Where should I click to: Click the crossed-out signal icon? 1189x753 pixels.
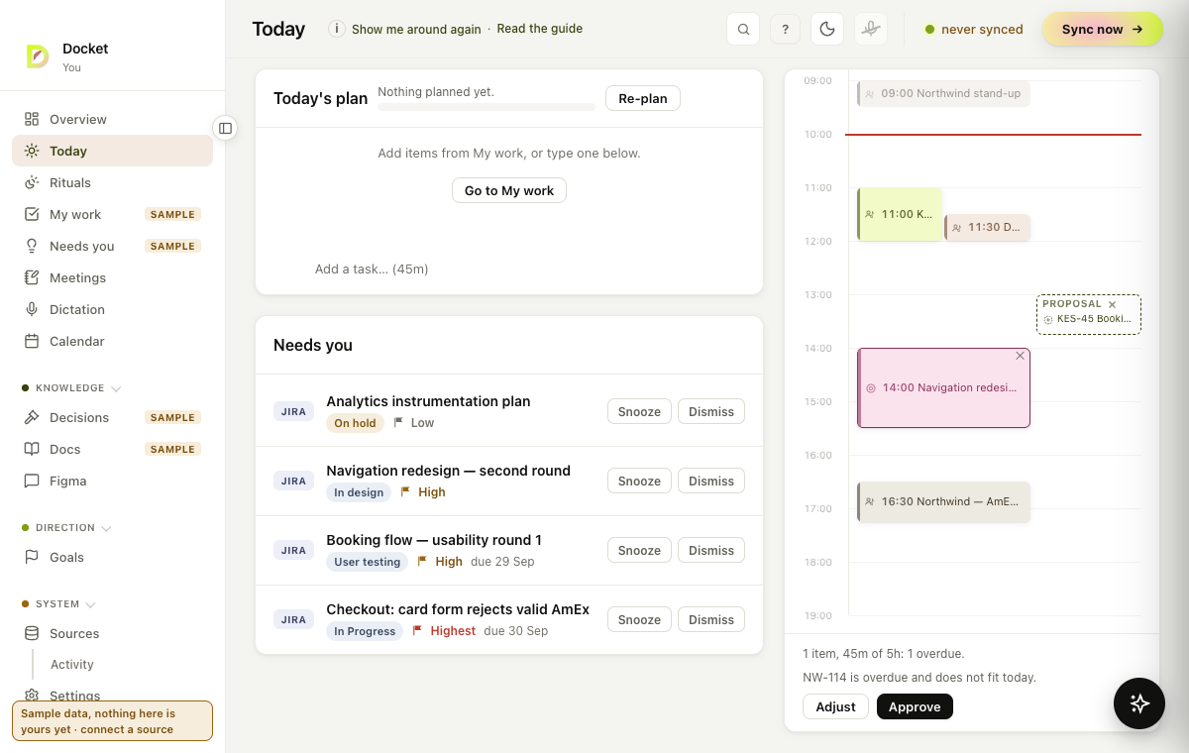pyautogui.click(x=871, y=29)
